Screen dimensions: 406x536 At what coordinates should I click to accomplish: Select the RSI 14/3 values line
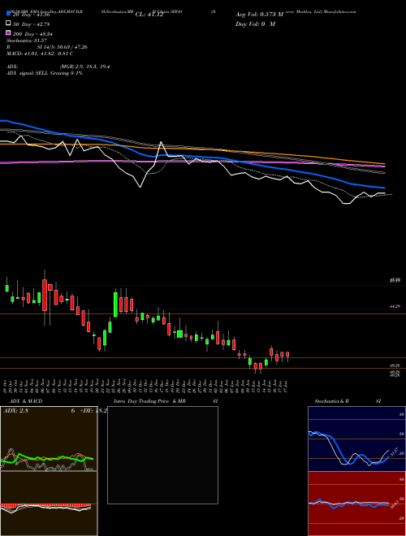click(x=47, y=47)
